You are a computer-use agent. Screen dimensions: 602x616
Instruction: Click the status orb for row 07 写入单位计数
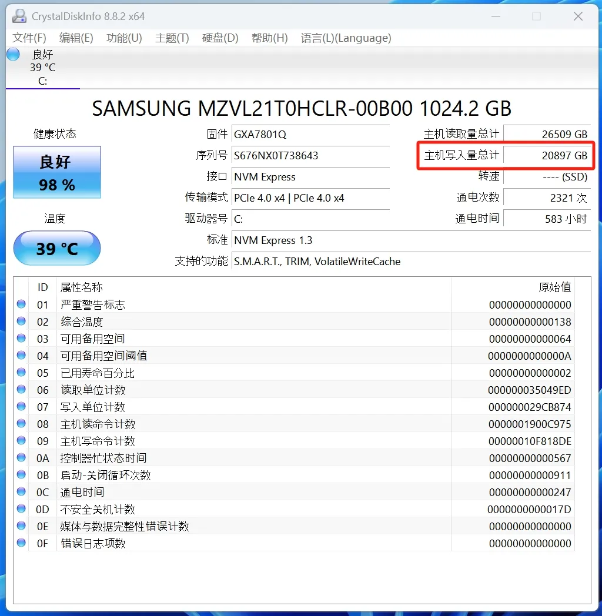(x=21, y=406)
